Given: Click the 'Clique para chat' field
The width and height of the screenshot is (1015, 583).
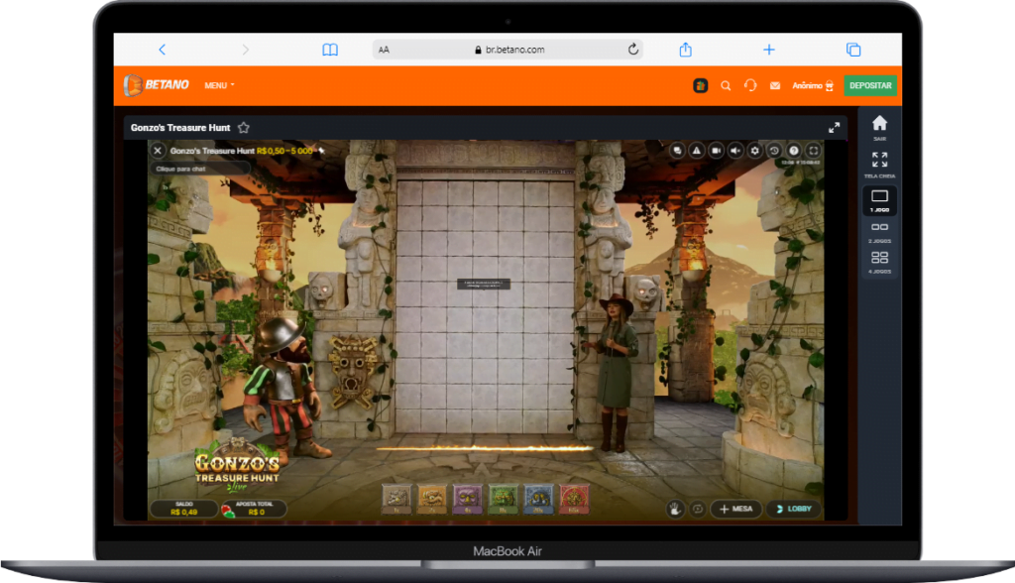Looking at the screenshot, I should pos(200,169).
